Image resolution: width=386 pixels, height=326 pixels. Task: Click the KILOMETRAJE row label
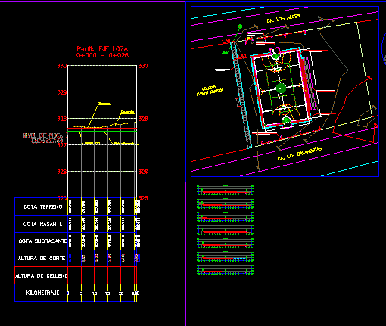(42, 293)
